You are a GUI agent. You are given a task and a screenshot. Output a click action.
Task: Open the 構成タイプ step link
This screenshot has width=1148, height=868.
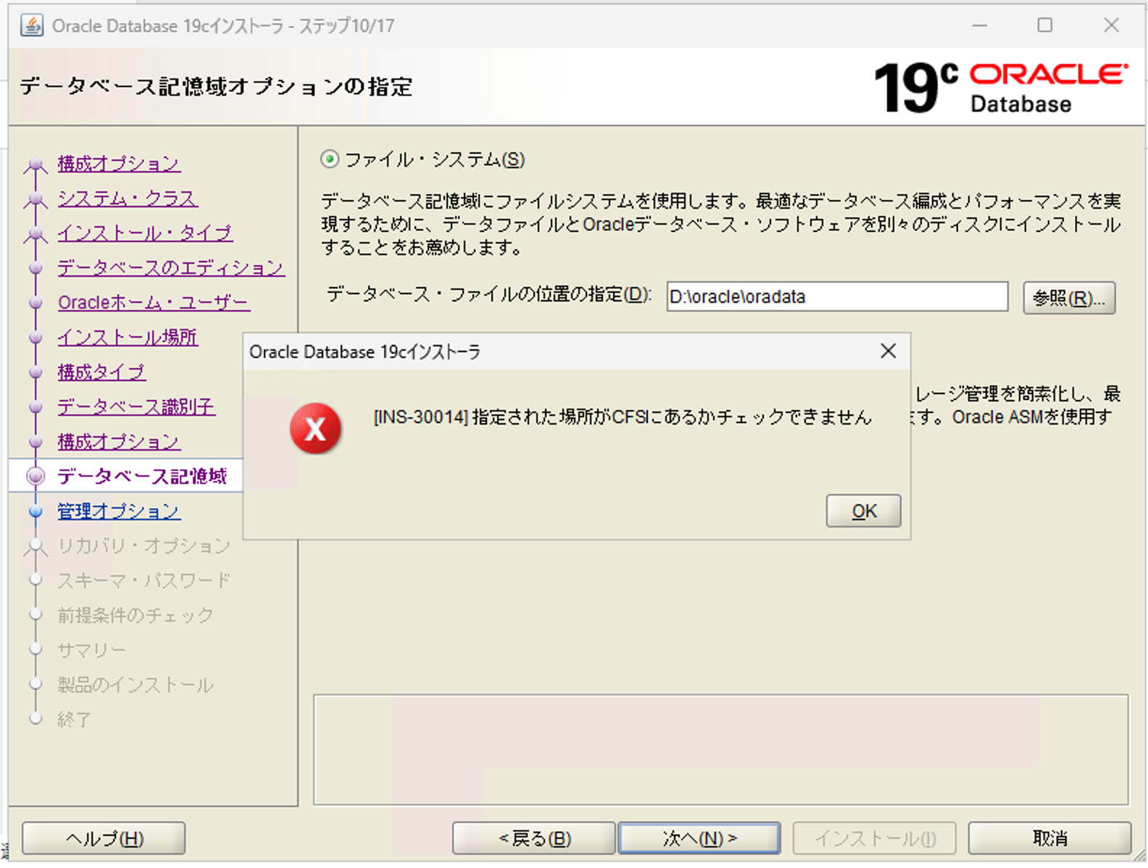[101, 372]
